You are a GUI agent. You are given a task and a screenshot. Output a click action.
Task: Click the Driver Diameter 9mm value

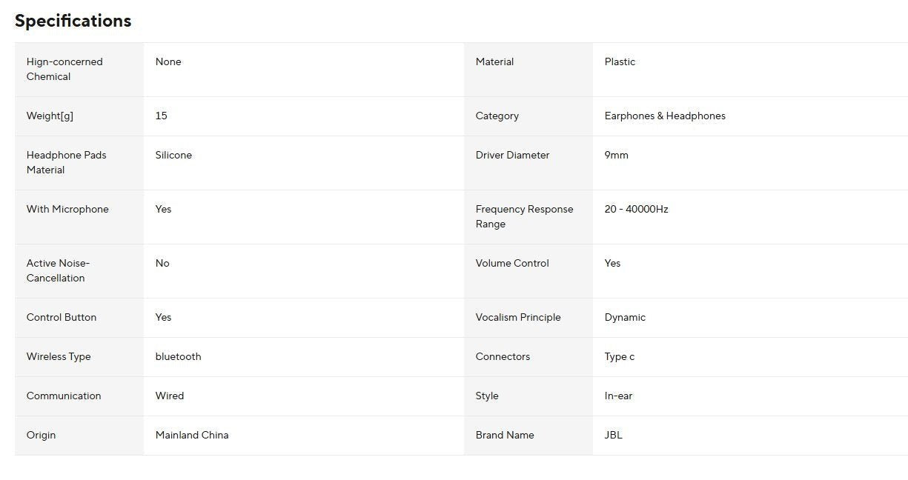coord(616,155)
